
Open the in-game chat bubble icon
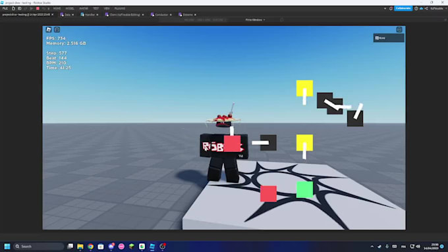tap(57, 30)
